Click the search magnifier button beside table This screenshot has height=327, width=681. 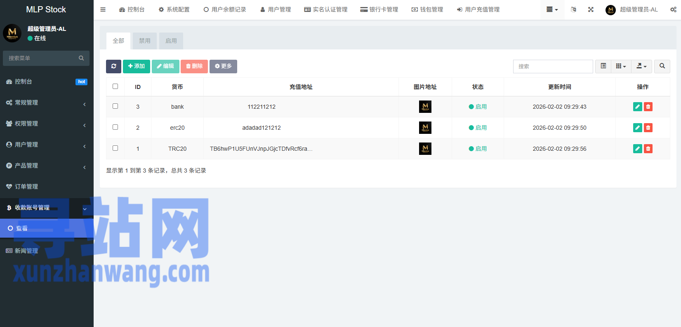coord(662,66)
